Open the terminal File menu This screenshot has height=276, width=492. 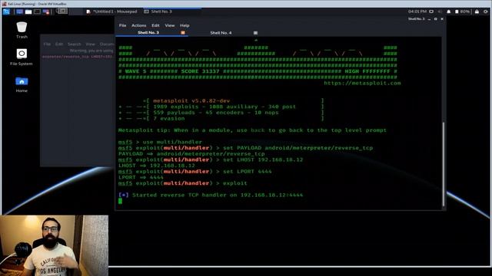click(x=122, y=25)
